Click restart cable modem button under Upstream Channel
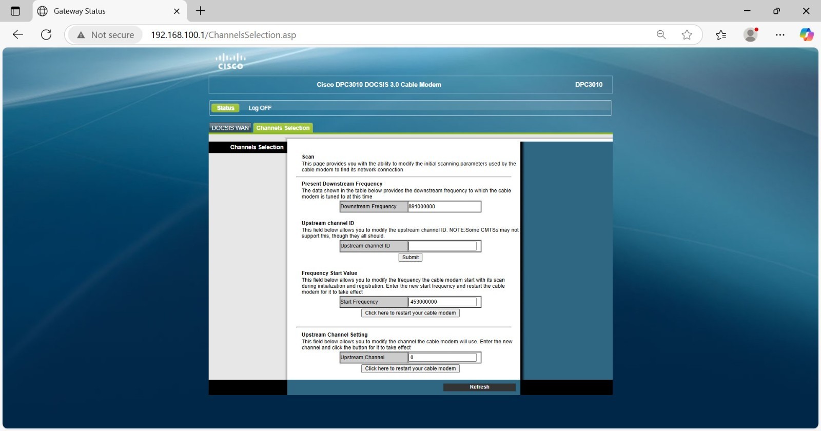This screenshot has height=431, width=821. pos(411,368)
